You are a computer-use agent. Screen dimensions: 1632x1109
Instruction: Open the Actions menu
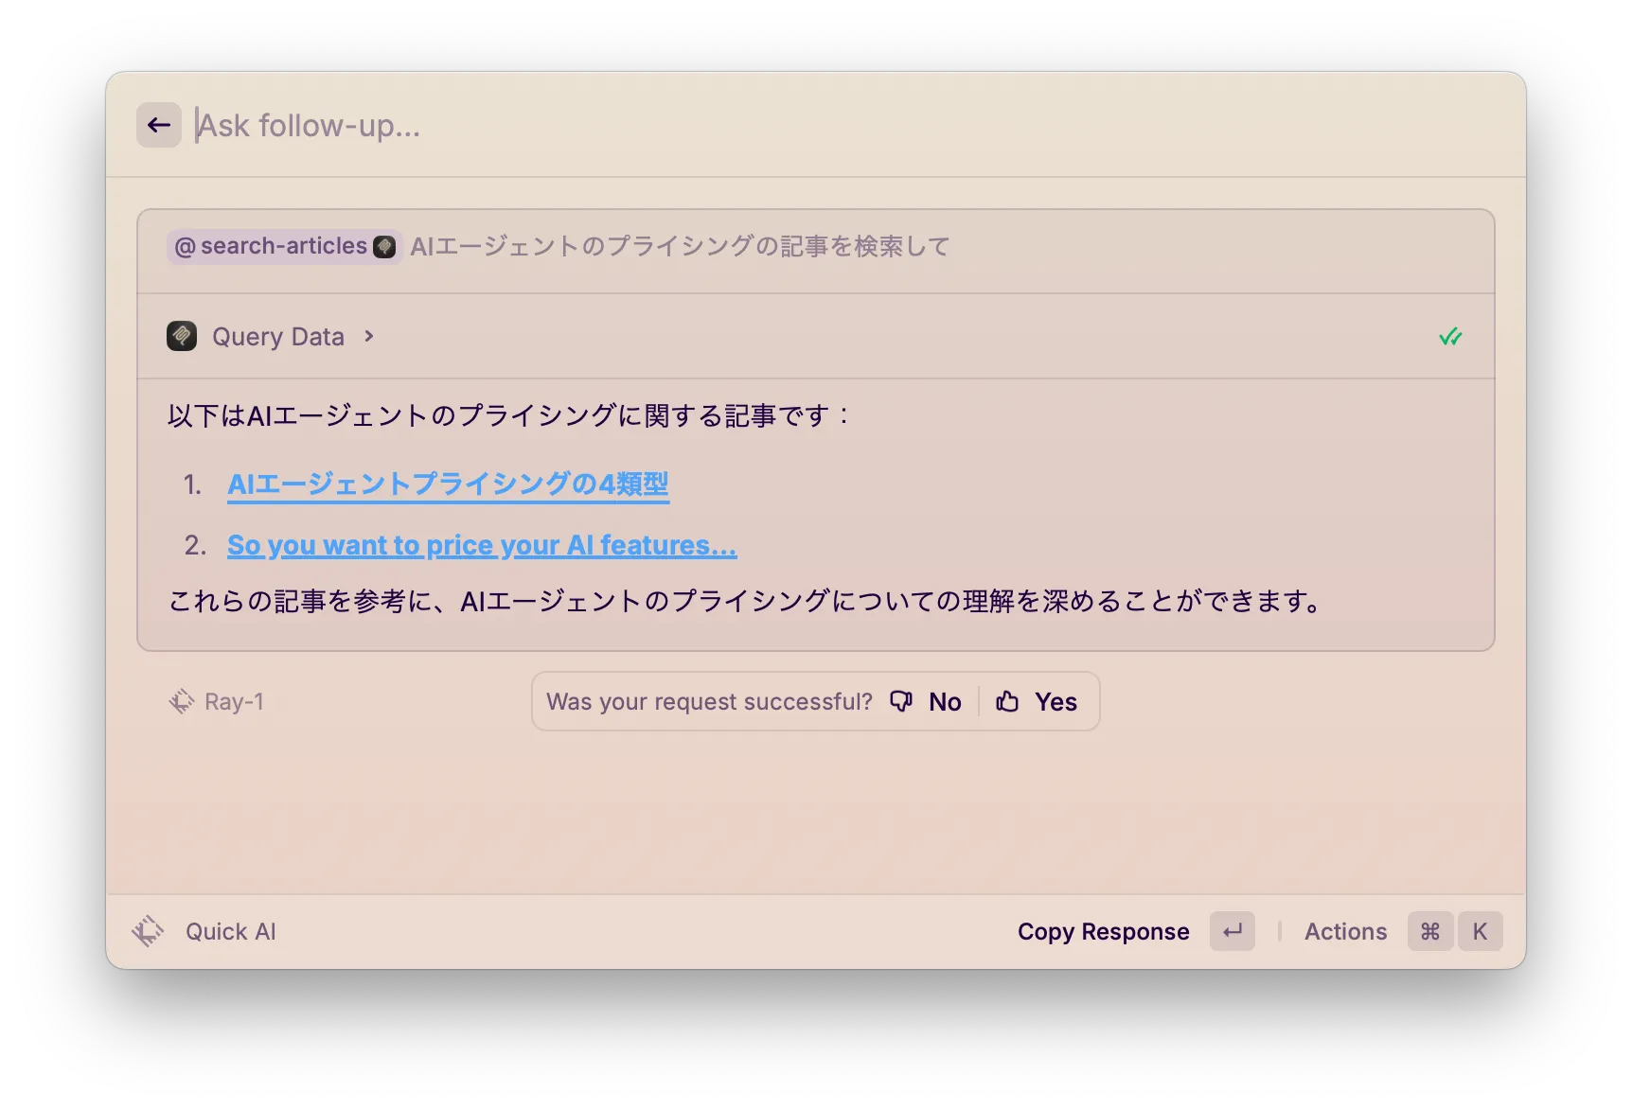click(1345, 931)
